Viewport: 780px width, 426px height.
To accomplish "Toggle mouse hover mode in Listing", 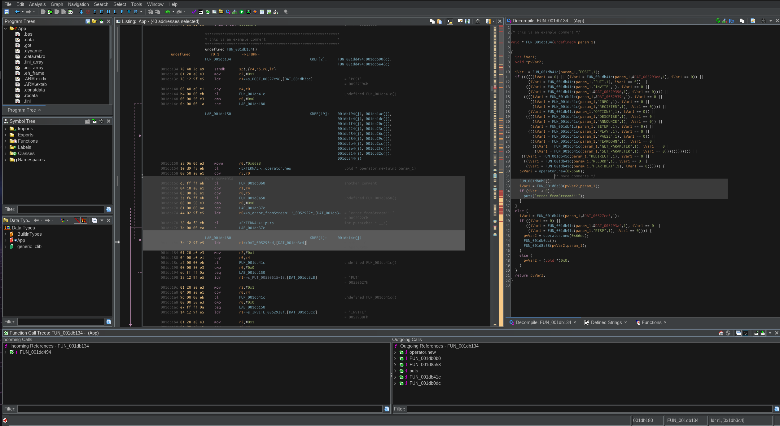I will (x=449, y=21).
